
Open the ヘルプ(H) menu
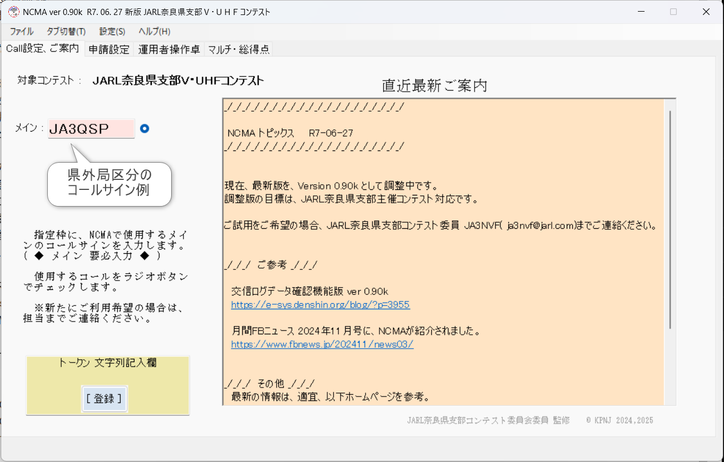[x=153, y=32]
